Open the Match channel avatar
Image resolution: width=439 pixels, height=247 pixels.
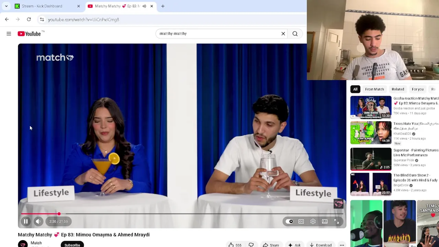click(23, 244)
